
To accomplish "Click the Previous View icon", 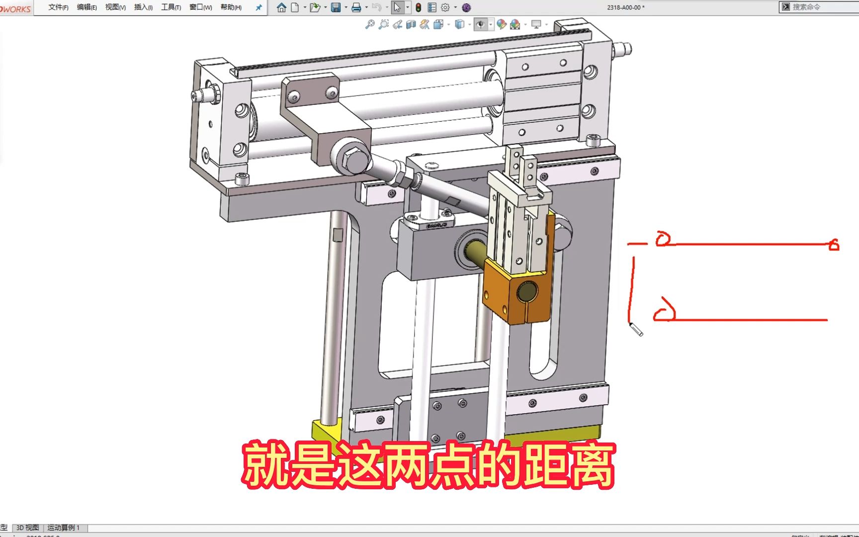I will [x=397, y=24].
